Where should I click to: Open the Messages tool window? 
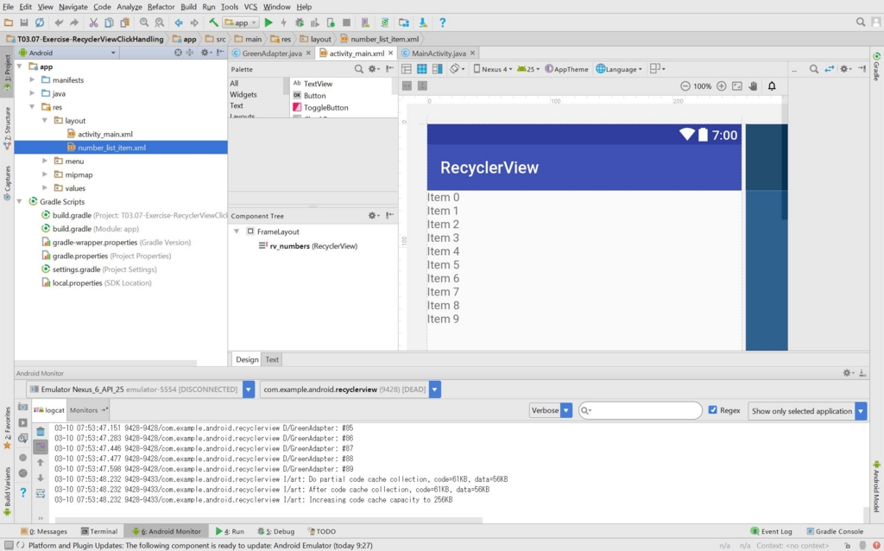coord(43,531)
